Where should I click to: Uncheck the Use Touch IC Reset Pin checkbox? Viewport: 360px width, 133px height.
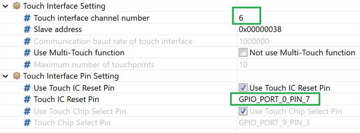[x=243, y=88]
